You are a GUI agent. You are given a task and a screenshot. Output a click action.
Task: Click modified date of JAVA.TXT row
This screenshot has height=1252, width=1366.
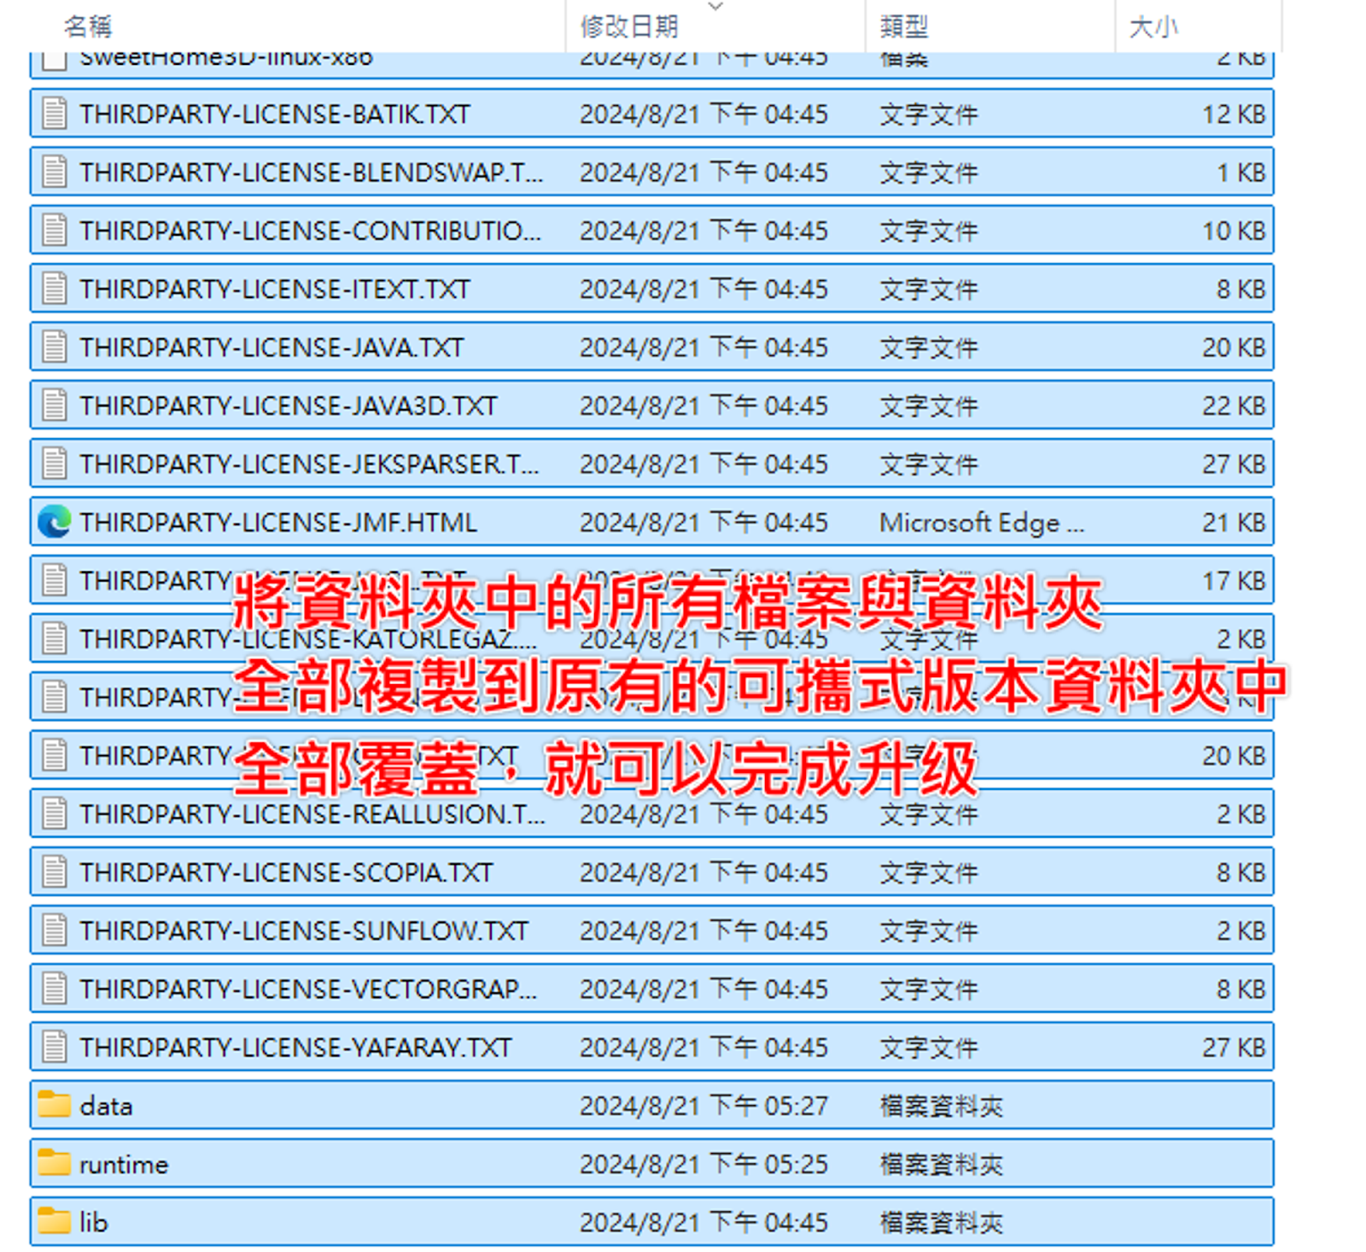click(x=703, y=347)
